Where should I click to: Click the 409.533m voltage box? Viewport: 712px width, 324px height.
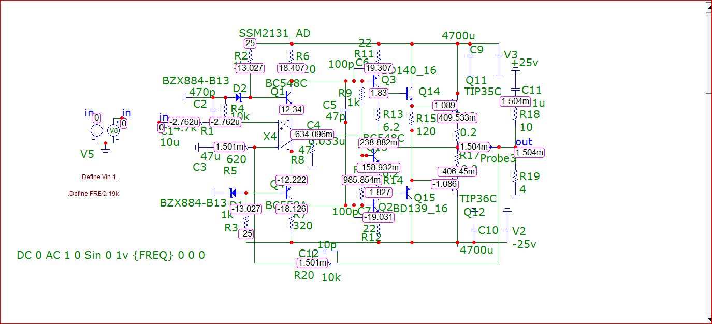tap(457, 117)
